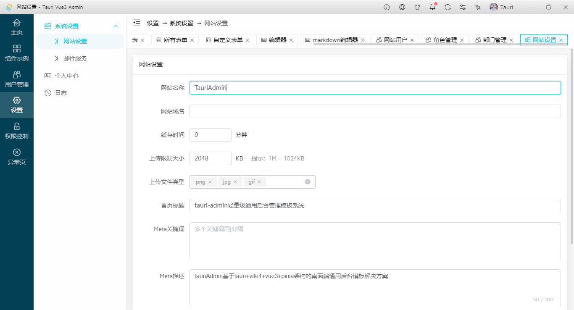This screenshot has width=574, height=310.
Task: Open 组件示例 from the sidebar
Action: pyautogui.click(x=17, y=53)
